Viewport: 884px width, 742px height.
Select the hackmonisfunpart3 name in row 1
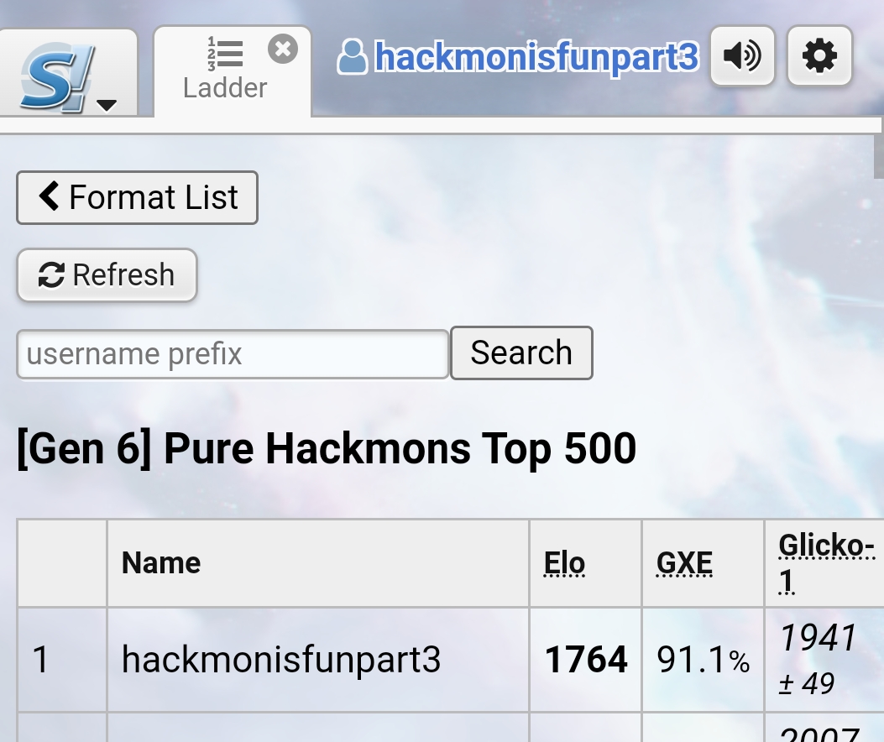click(x=280, y=659)
